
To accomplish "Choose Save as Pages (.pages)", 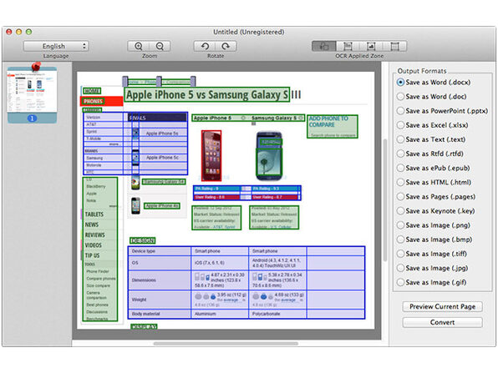I will 436,197.
